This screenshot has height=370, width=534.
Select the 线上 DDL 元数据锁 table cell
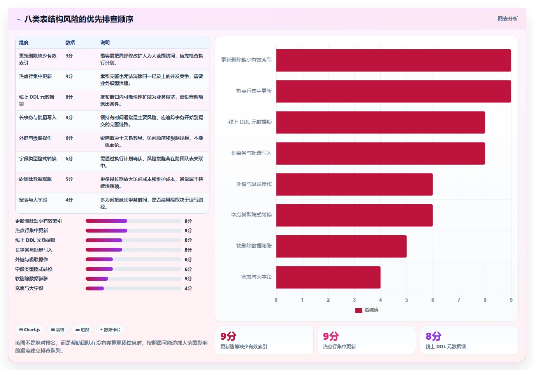pyautogui.click(x=39, y=100)
